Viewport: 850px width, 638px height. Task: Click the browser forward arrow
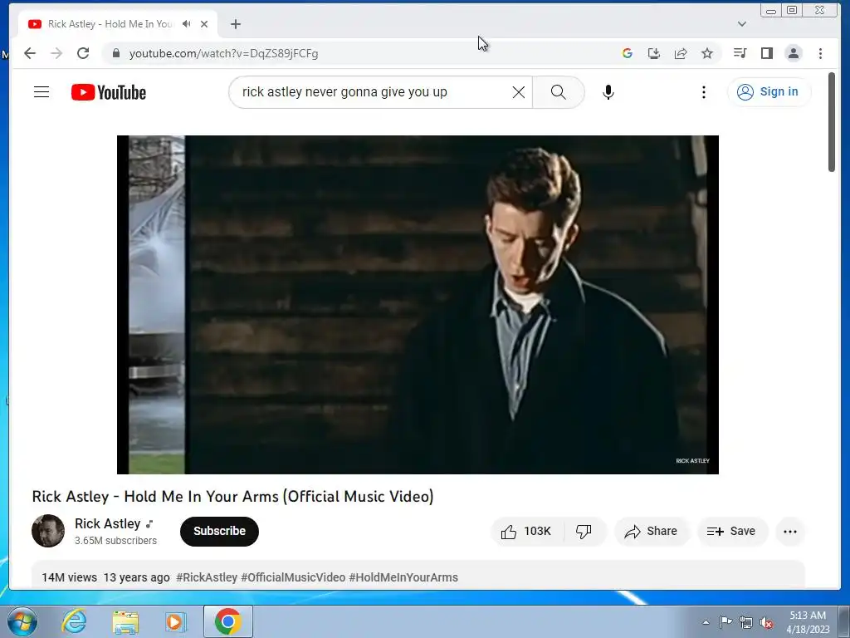click(56, 53)
